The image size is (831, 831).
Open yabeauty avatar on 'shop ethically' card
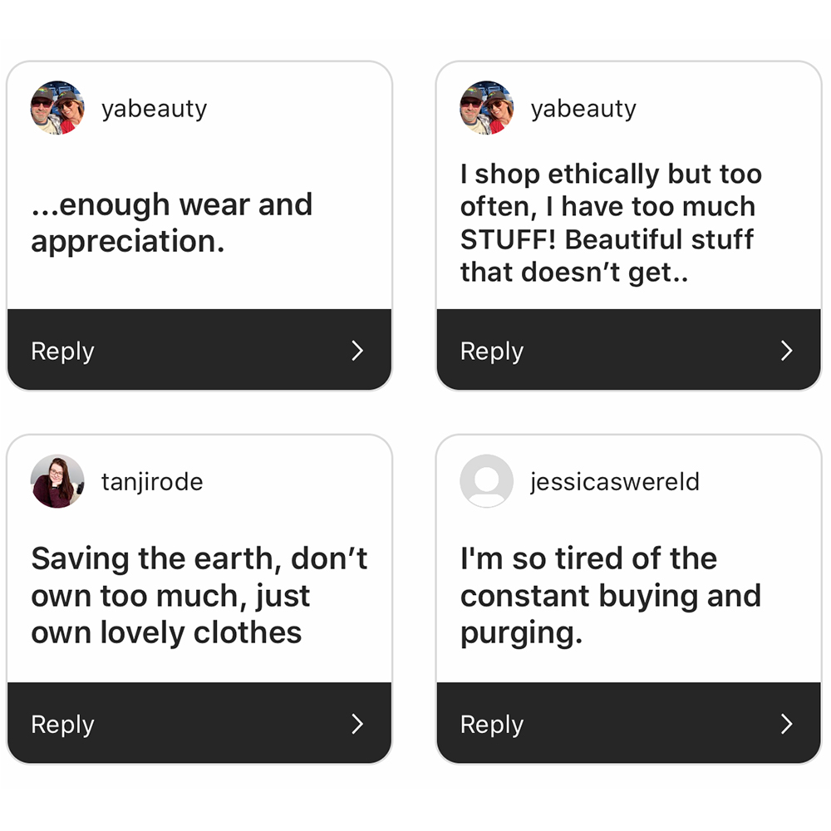(486, 107)
